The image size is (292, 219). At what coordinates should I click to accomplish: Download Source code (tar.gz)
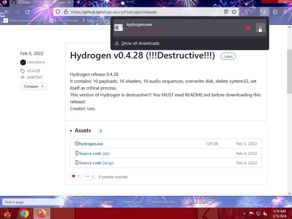[x=96, y=163]
